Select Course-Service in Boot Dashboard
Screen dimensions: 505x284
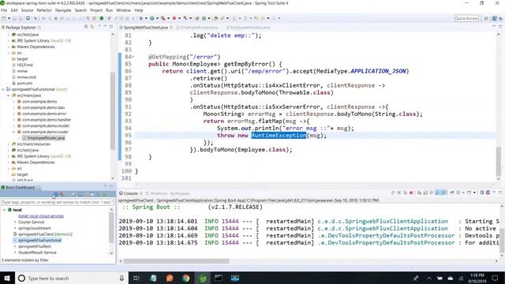point(32,222)
